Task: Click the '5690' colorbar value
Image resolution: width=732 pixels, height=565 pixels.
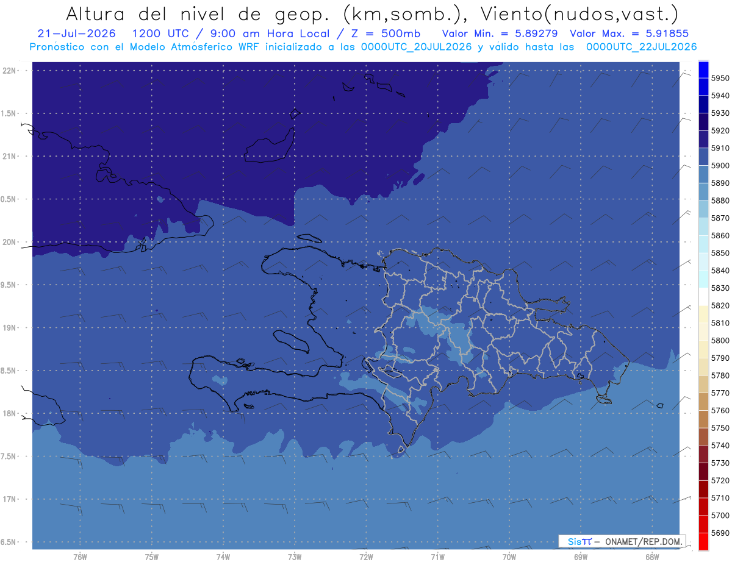Action: pyautogui.click(x=720, y=533)
